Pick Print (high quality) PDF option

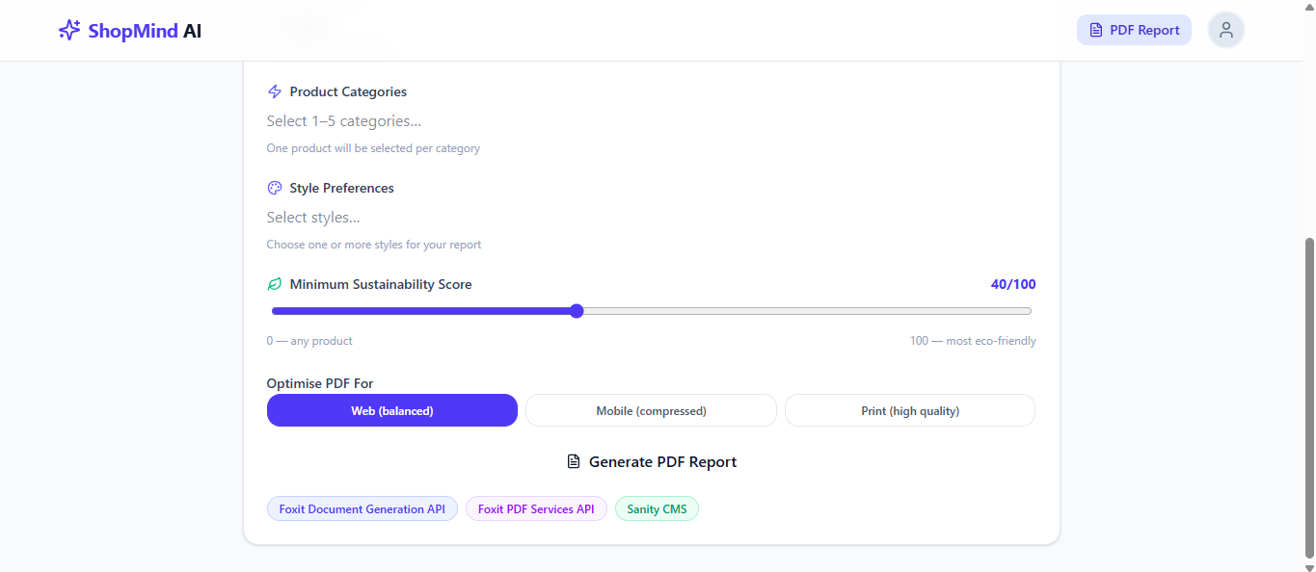(x=910, y=410)
